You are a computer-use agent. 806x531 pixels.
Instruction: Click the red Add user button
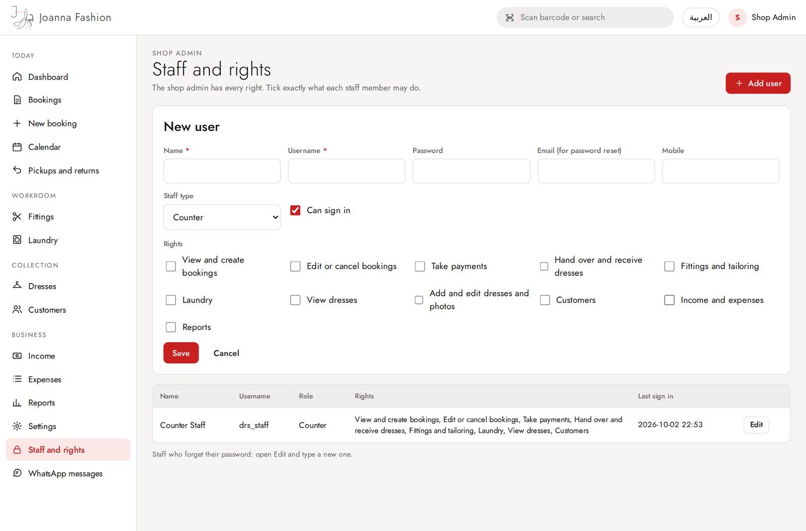(758, 83)
